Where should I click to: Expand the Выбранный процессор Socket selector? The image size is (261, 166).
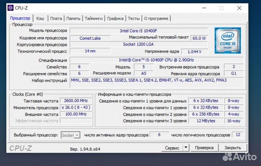(x=71, y=135)
